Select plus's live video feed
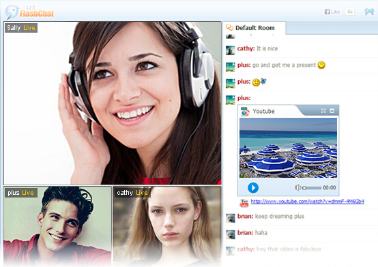378x267 pixels. coord(57,226)
